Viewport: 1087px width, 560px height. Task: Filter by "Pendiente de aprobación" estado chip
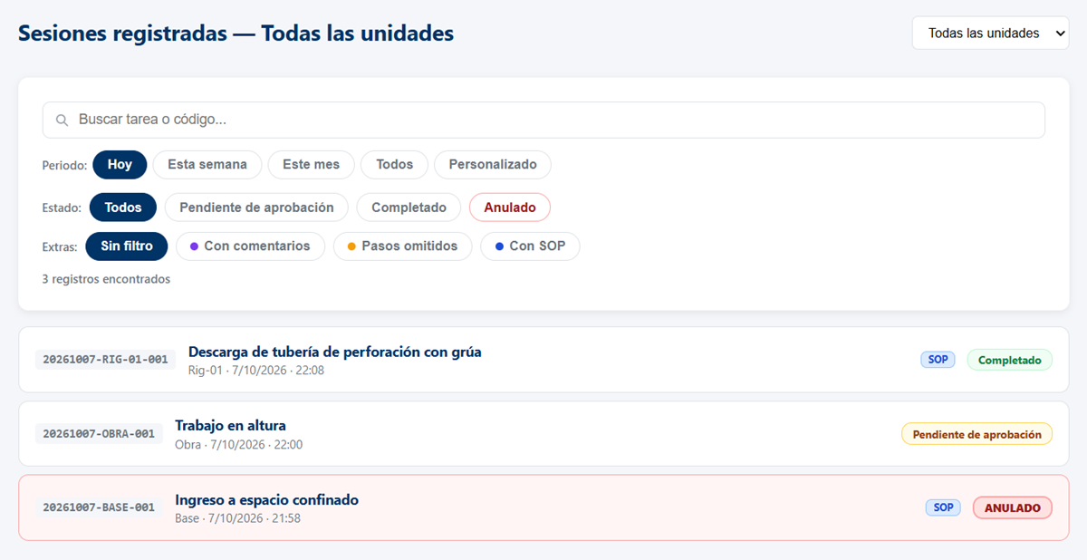point(256,208)
